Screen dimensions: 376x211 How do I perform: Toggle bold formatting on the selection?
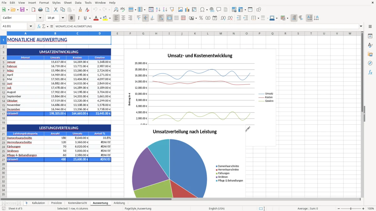[x=71, y=18]
